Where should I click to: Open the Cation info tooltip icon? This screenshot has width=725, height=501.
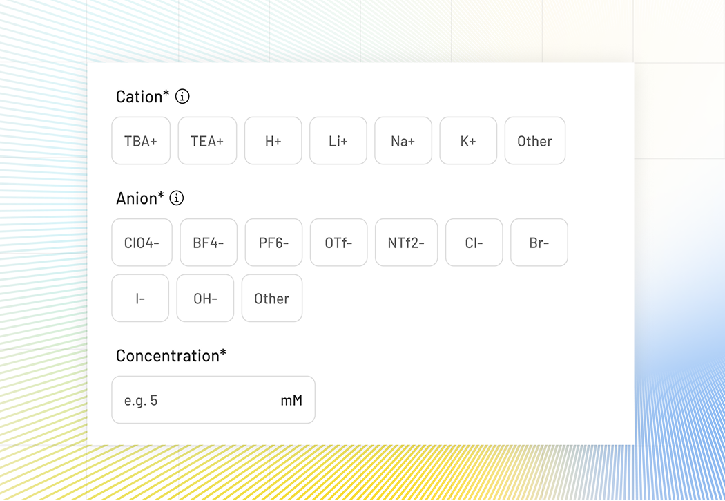coord(182,97)
